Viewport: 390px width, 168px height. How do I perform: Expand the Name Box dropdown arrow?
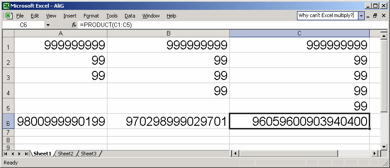pyautogui.click(x=48, y=25)
